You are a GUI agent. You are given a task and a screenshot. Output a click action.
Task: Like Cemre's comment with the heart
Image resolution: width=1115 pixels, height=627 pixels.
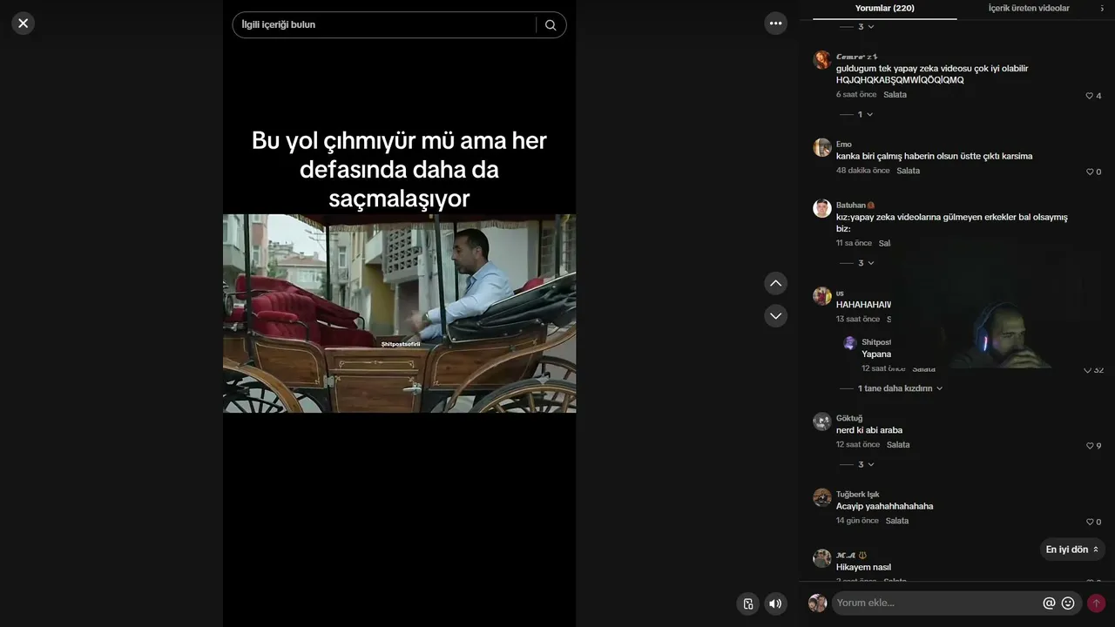point(1089,96)
